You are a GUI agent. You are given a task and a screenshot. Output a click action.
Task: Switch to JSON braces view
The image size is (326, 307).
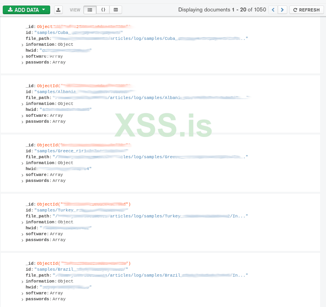[103, 10]
